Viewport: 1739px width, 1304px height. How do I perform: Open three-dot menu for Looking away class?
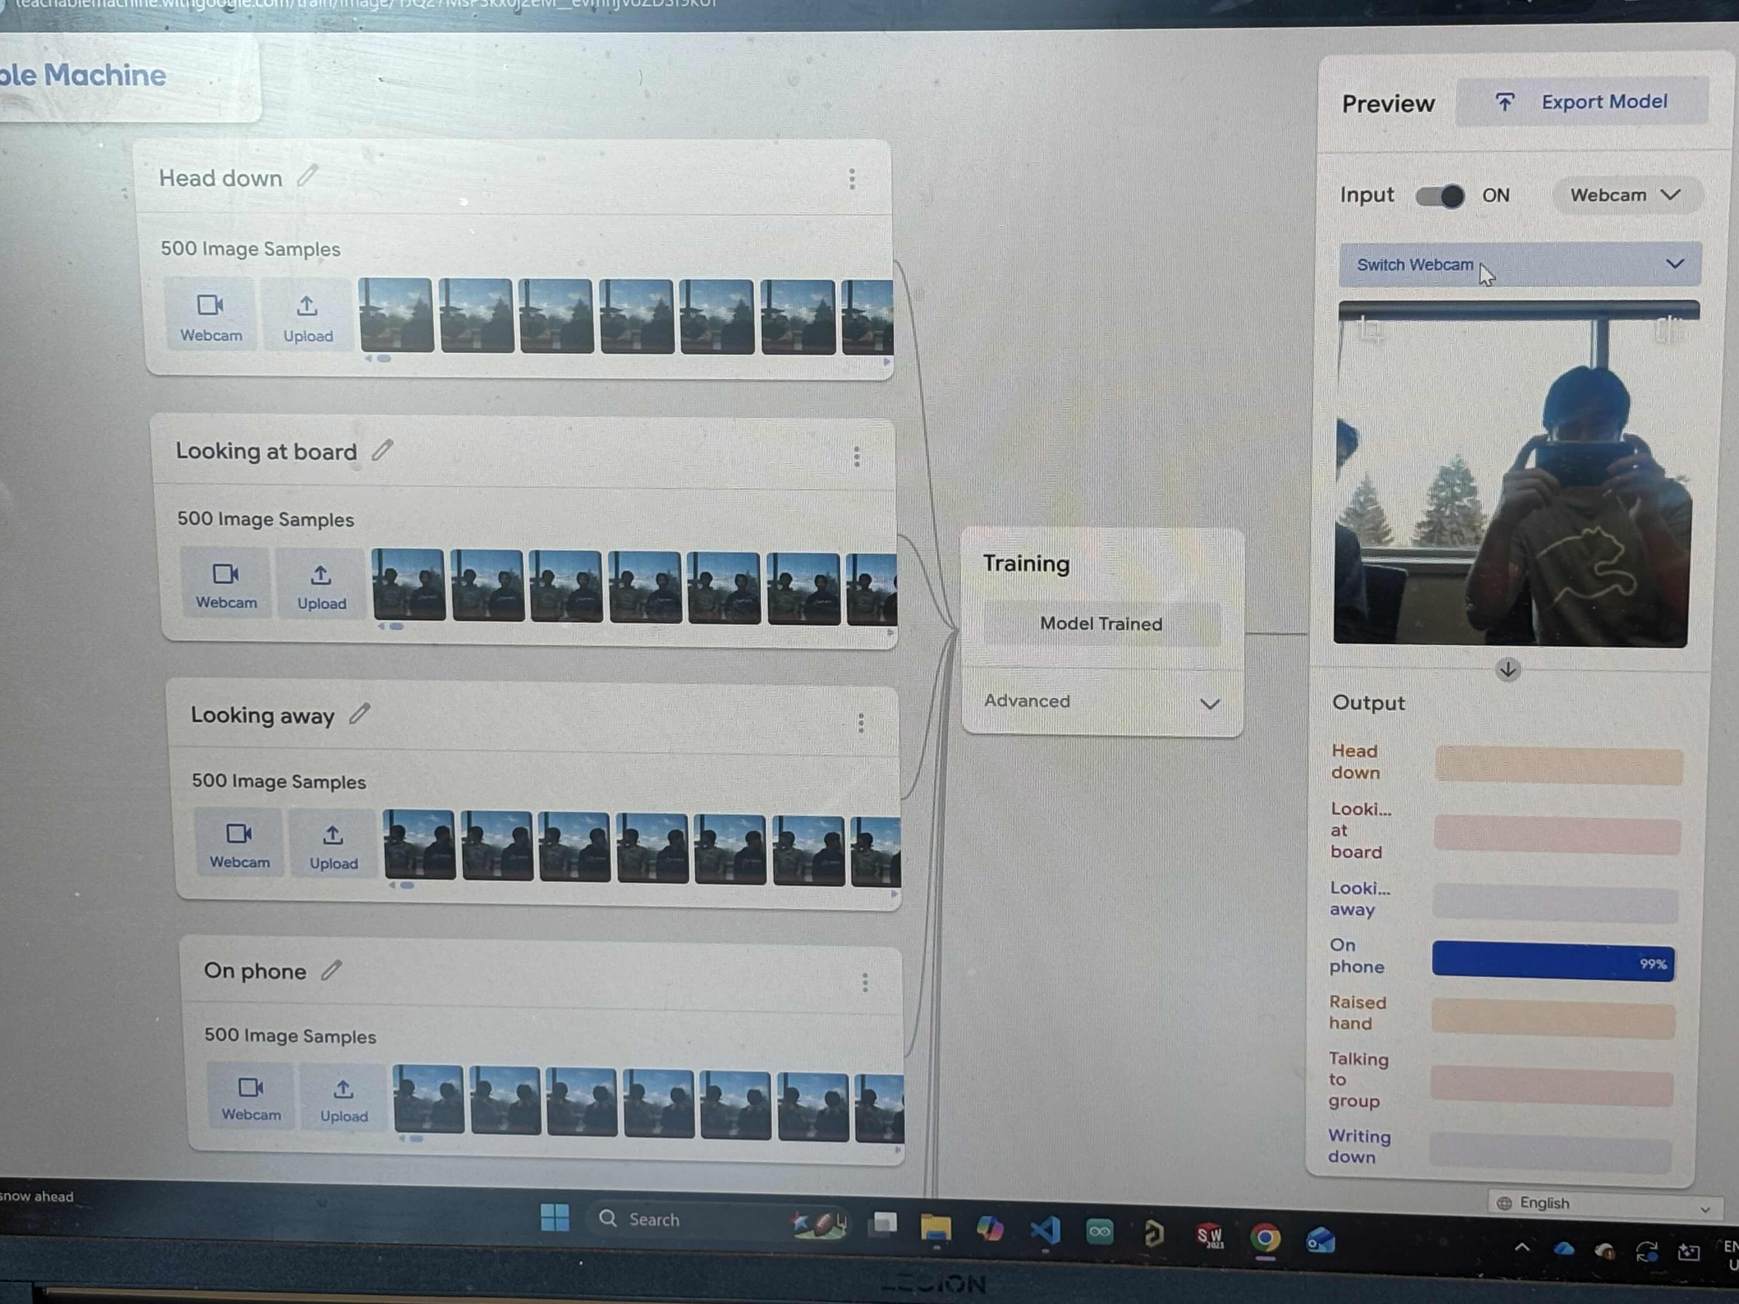pyautogui.click(x=861, y=722)
